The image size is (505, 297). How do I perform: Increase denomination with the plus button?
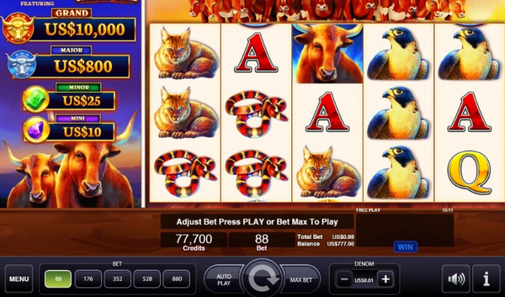coord(386,279)
